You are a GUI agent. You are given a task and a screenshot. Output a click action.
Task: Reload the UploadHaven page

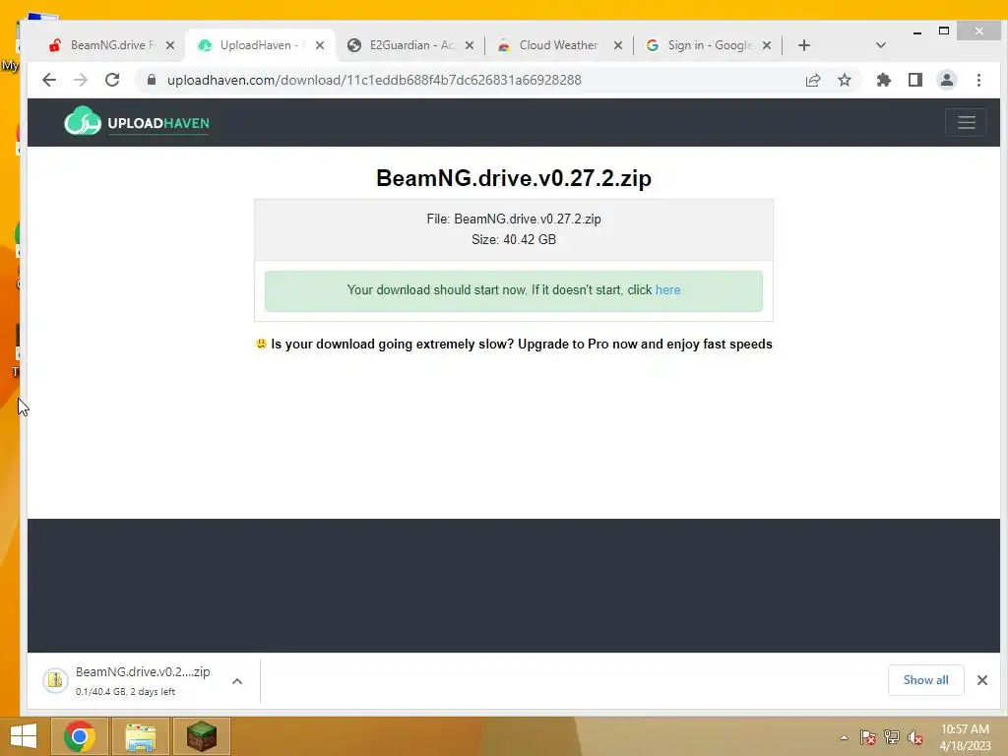tap(112, 80)
